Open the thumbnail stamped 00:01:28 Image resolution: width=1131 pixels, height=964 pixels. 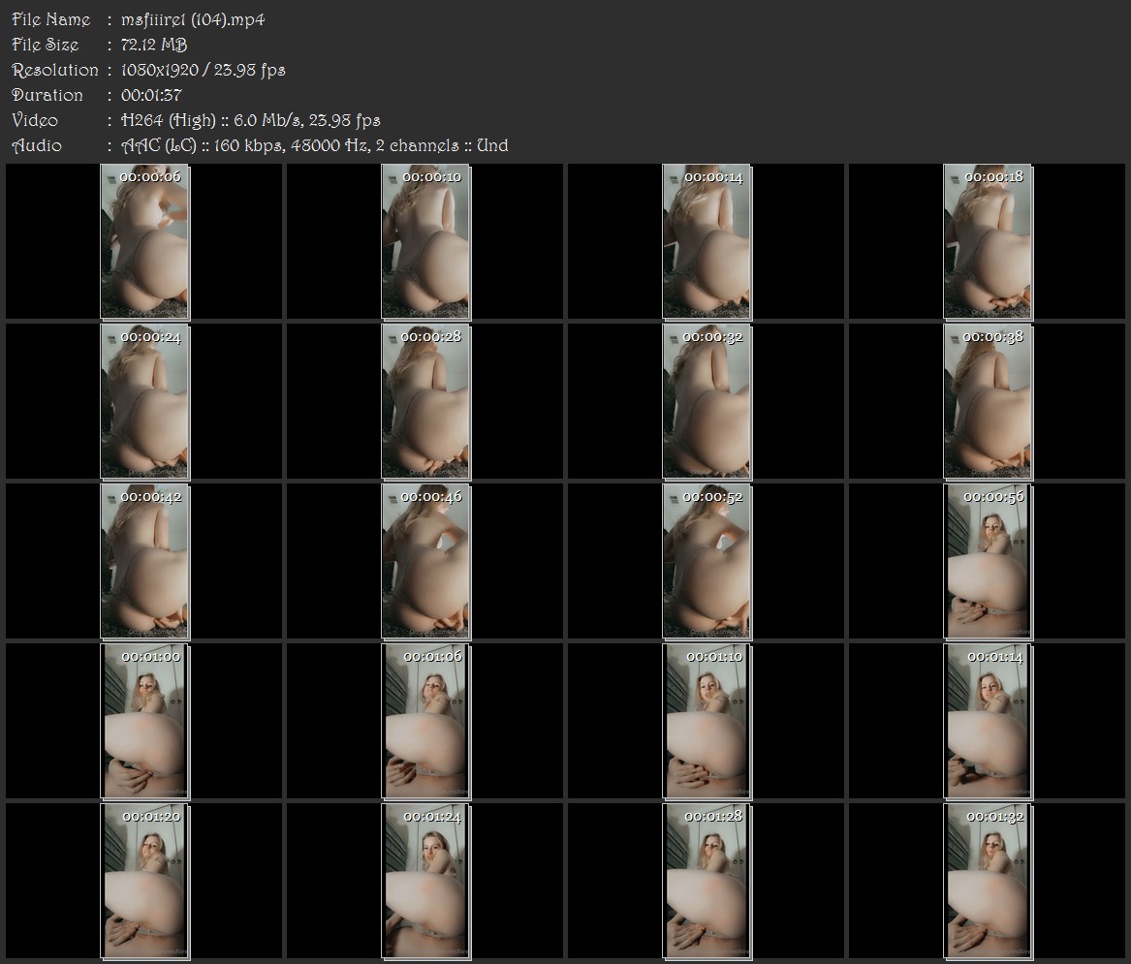pos(707,882)
